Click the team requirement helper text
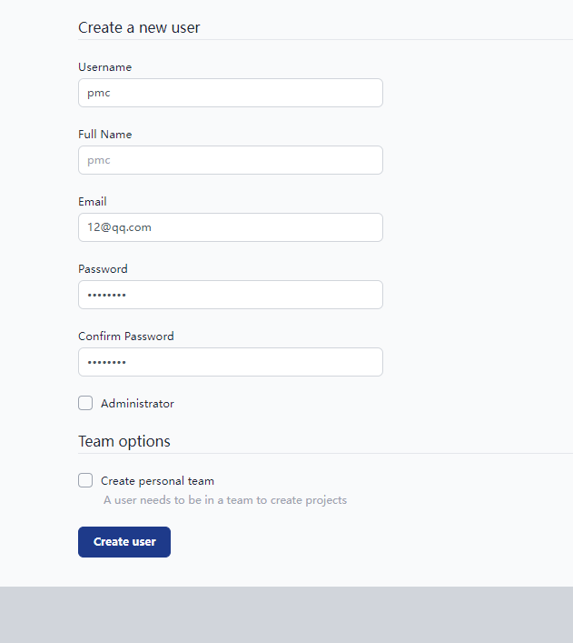 click(x=224, y=500)
